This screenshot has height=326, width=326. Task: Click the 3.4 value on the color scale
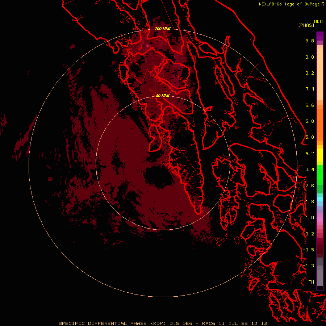[x=310, y=170]
